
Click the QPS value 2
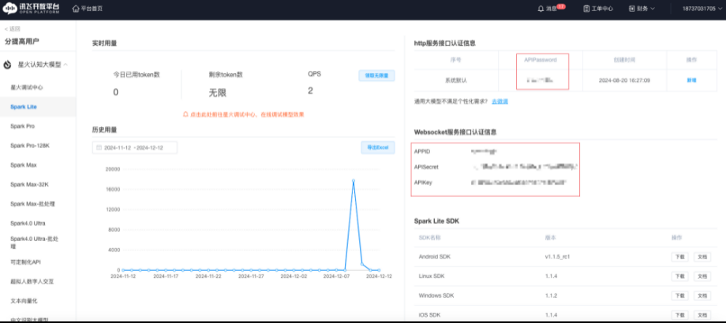310,91
